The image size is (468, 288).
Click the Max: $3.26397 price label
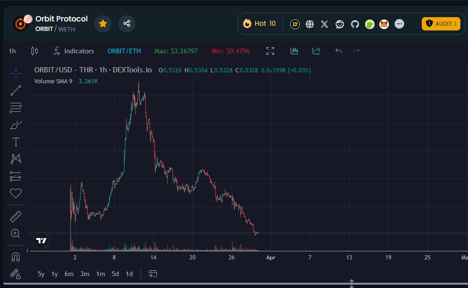click(x=176, y=51)
